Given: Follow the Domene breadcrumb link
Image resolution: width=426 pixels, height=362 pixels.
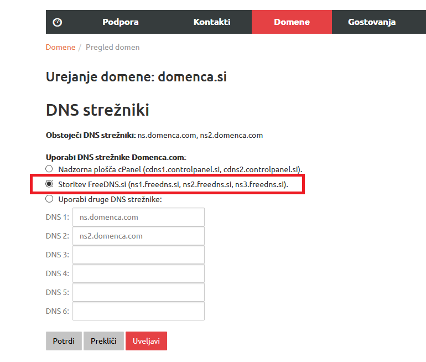Looking at the screenshot, I should (60, 47).
